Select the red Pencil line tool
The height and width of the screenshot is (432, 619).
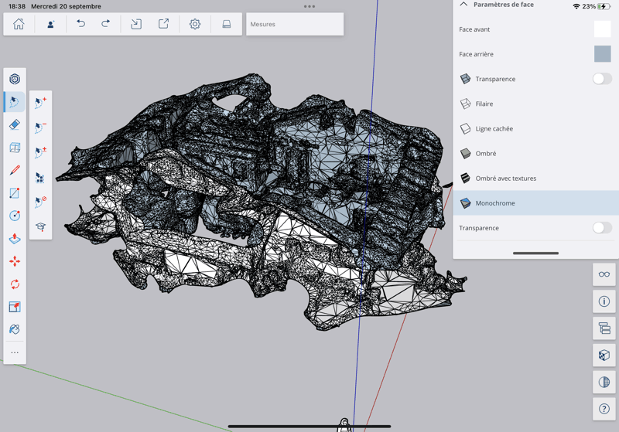(15, 170)
